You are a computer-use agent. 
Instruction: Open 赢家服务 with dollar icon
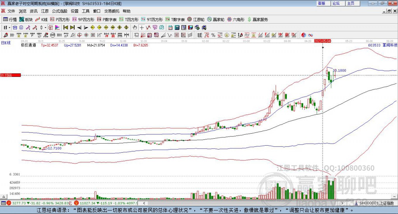click(x=258, y=19)
